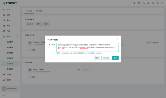Open 角色权限 submenu item
This screenshot has height=98, width=166.
[10, 47]
